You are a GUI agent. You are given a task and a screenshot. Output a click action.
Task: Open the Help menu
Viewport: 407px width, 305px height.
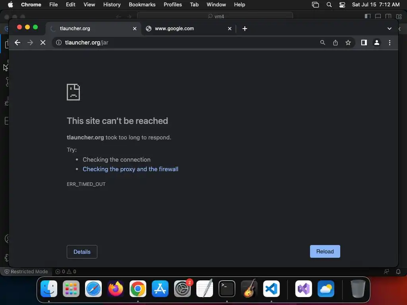click(240, 5)
